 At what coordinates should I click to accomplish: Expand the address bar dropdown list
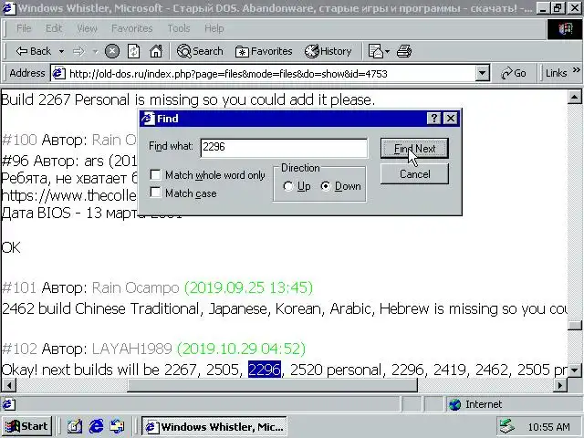[482, 73]
